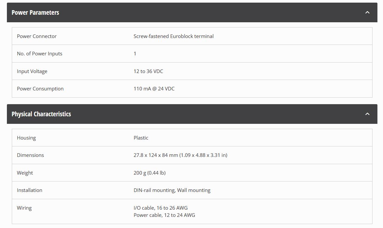
Task: Select the 200 g (0.44 lb) value
Action: click(x=150, y=173)
